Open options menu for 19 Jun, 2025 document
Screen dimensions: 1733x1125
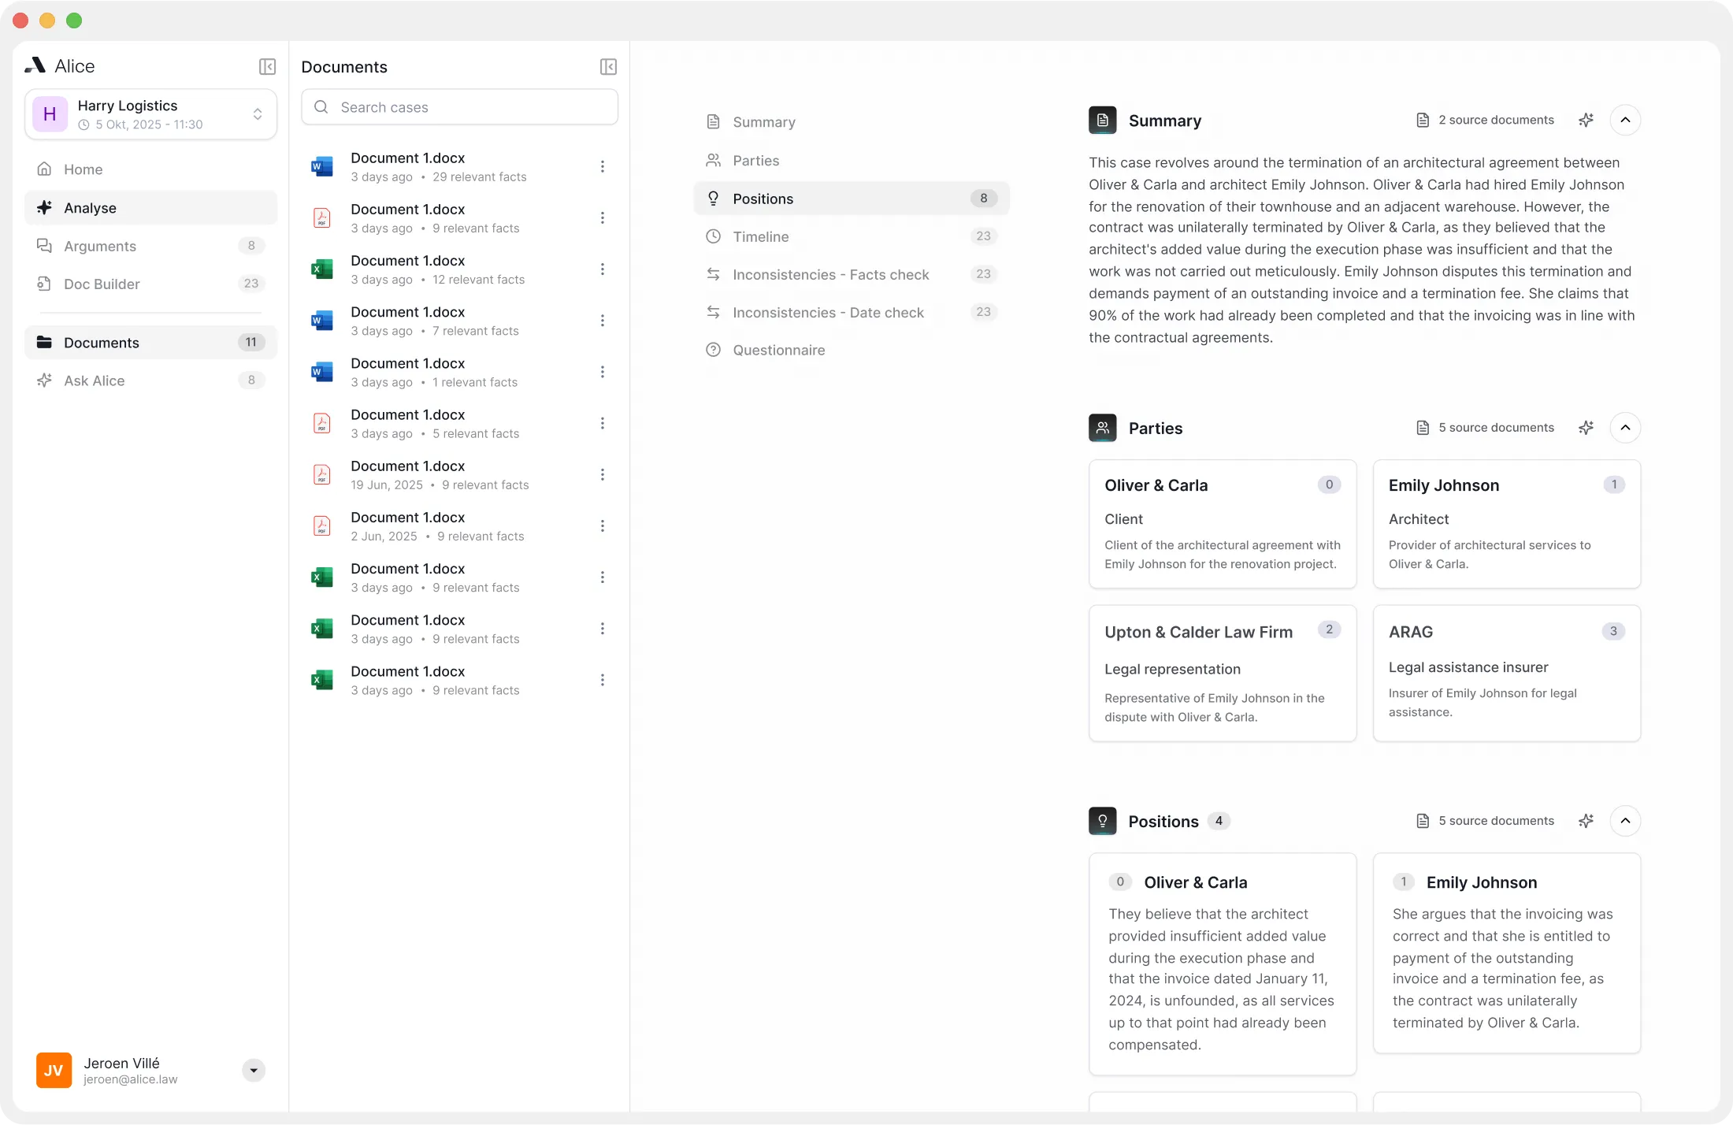point(603,475)
